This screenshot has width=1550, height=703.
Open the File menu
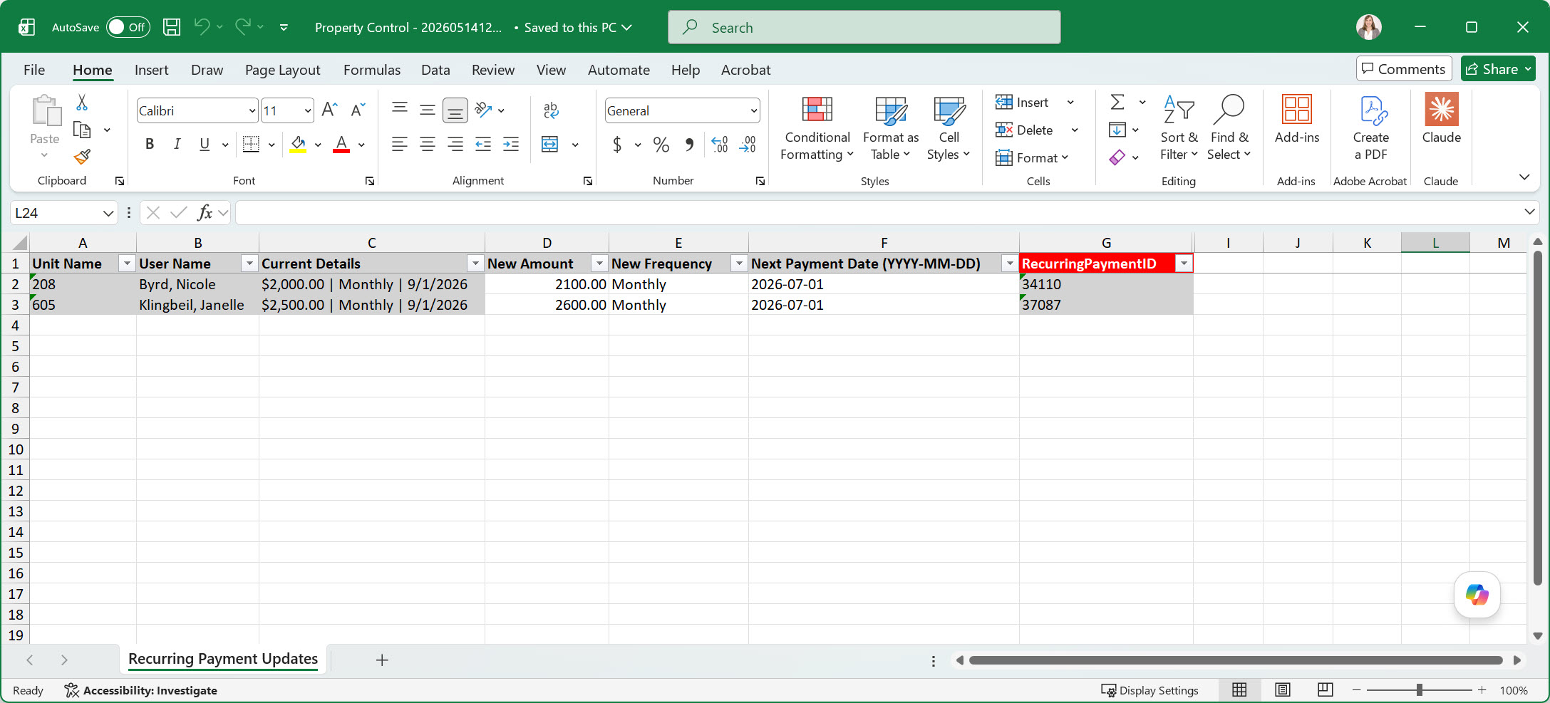pyautogui.click(x=34, y=70)
